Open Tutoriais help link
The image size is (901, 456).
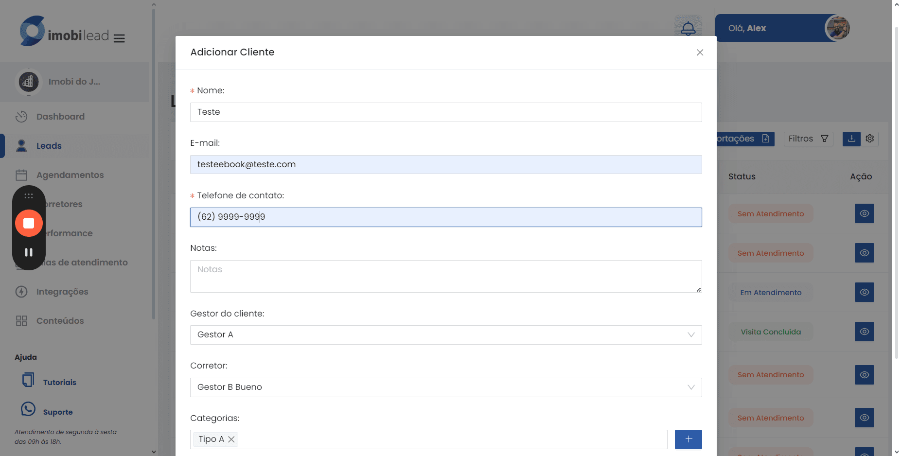point(49,381)
